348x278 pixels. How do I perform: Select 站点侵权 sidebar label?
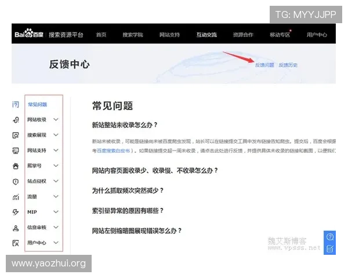[37, 181]
